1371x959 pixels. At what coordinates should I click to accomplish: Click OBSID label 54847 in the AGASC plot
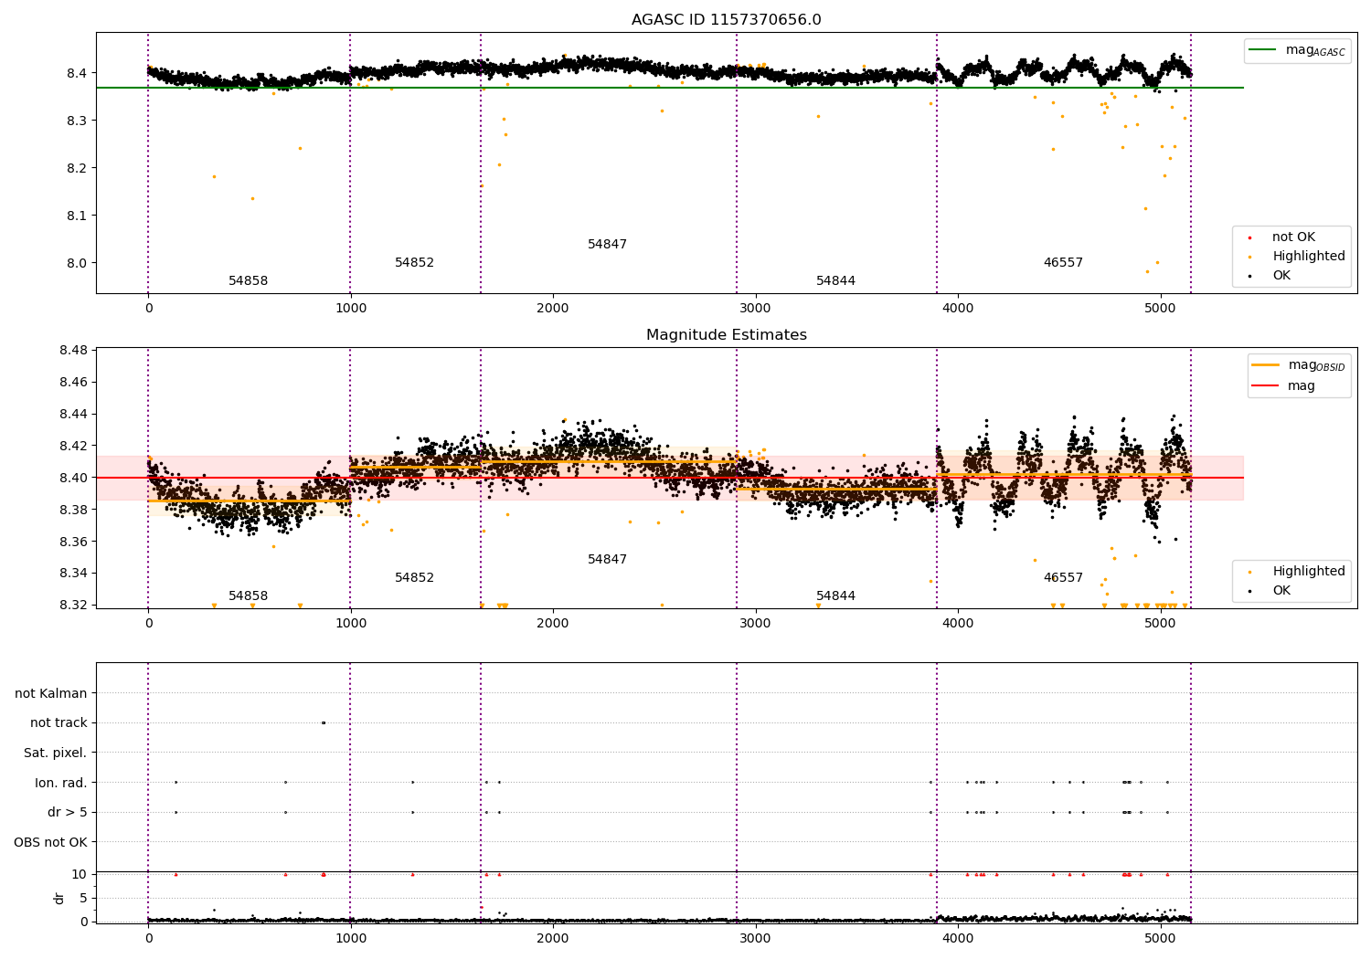click(607, 245)
